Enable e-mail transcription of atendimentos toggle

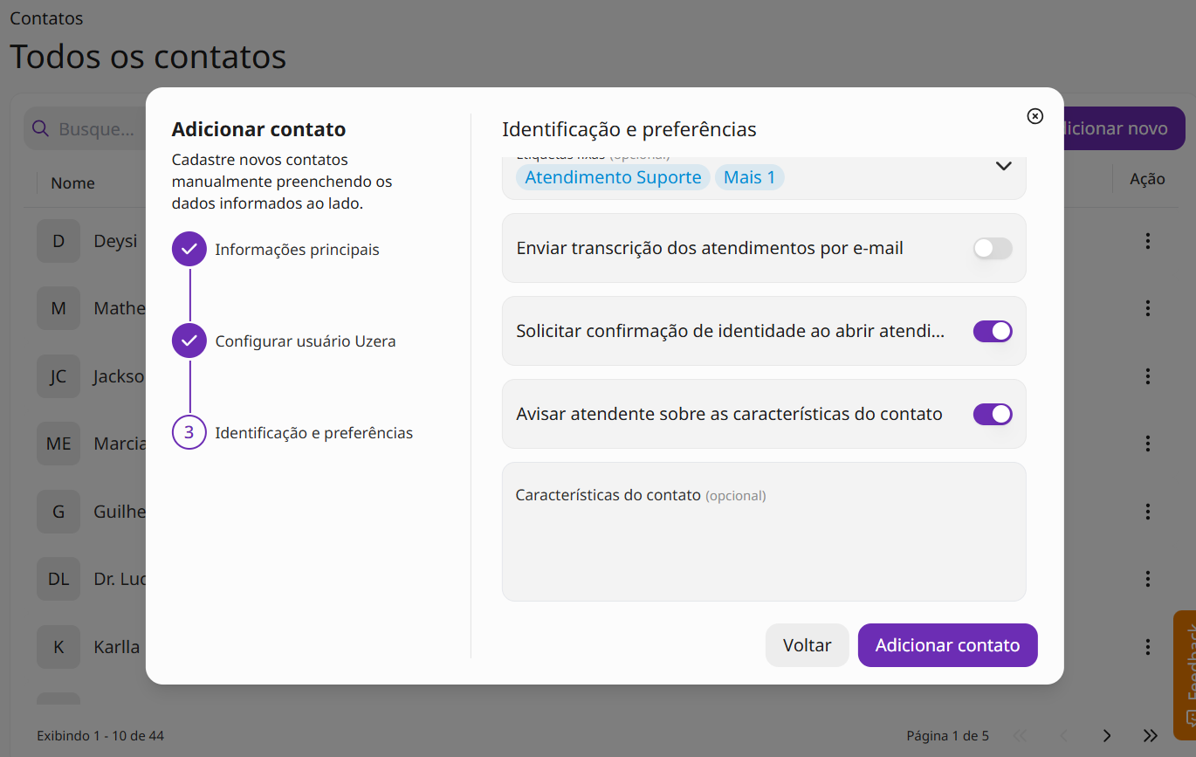click(x=993, y=249)
